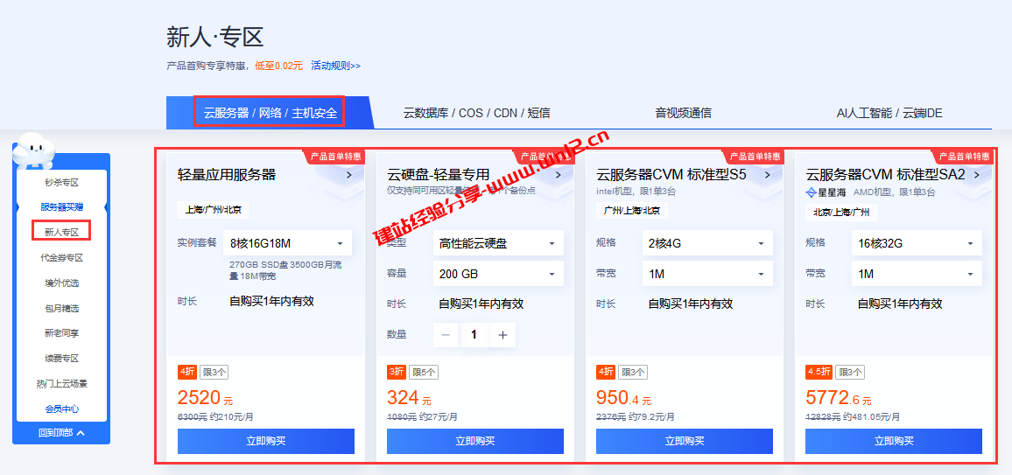Click the 950.4 元 price
The height and width of the screenshot is (475, 1012).
(623, 398)
